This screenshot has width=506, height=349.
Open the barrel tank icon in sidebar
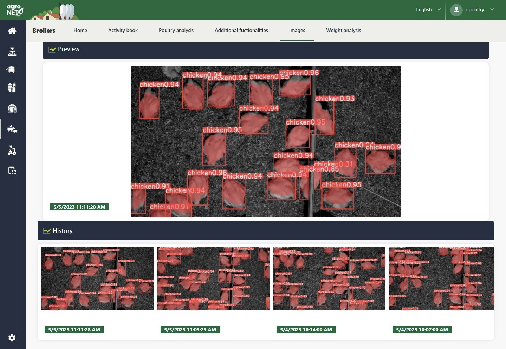(x=11, y=69)
